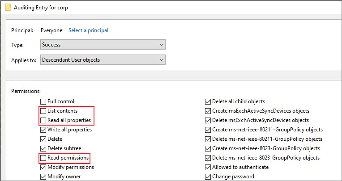Open the Type dropdown showing Success
The image size is (342, 181).
click(x=103, y=45)
